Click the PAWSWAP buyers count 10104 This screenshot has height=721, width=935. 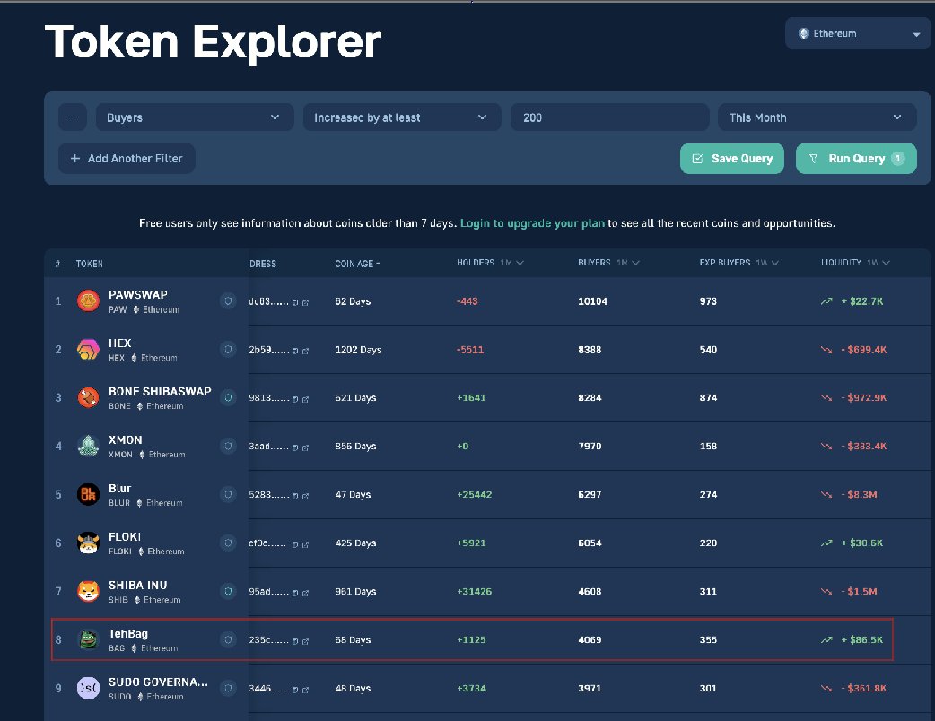pos(593,301)
